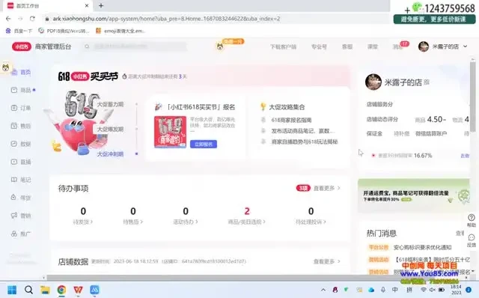479x298 pixels.
Task: Open File Explorer from taskbar
Action: pyautogui.click(x=45, y=290)
